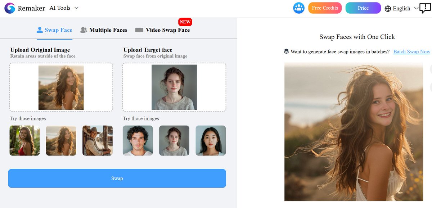Click the 'Upload Target face' label

148,50
